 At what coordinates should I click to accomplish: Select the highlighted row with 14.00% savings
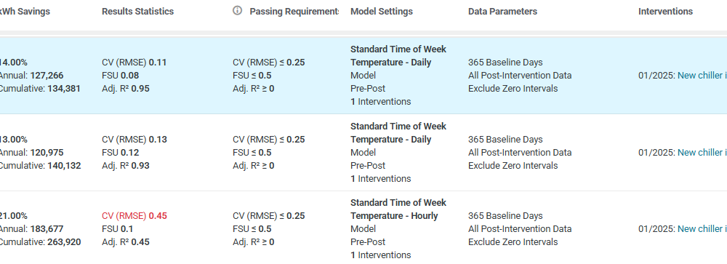tap(363, 75)
